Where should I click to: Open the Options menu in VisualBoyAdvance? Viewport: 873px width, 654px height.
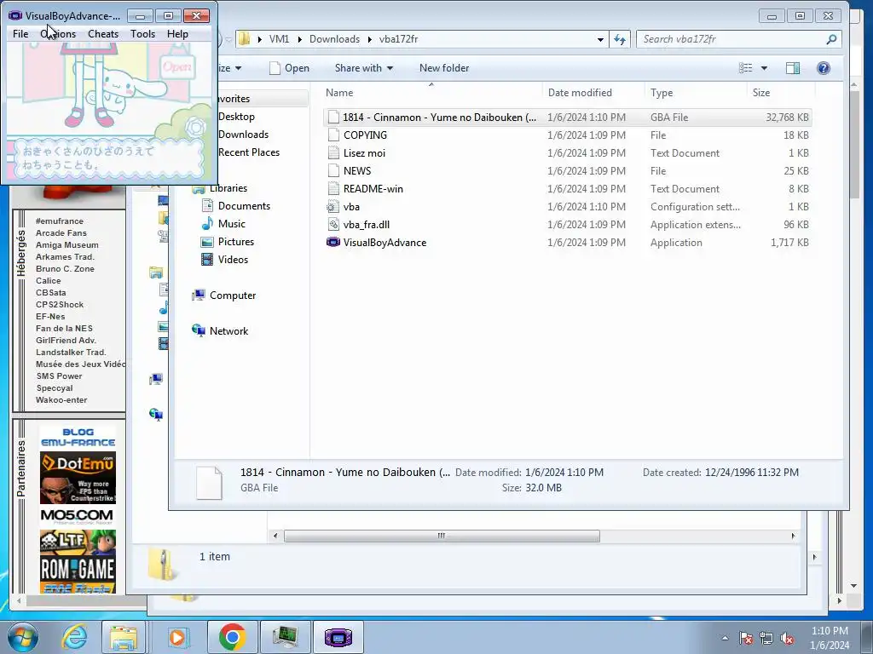58,34
